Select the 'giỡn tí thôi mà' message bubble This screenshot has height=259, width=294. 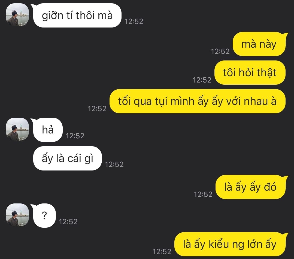click(x=77, y=15)
